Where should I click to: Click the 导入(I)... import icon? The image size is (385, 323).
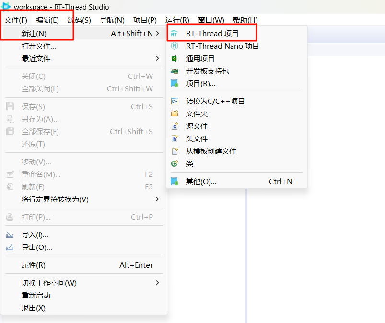pyautogui.click(x=10, y=235)
